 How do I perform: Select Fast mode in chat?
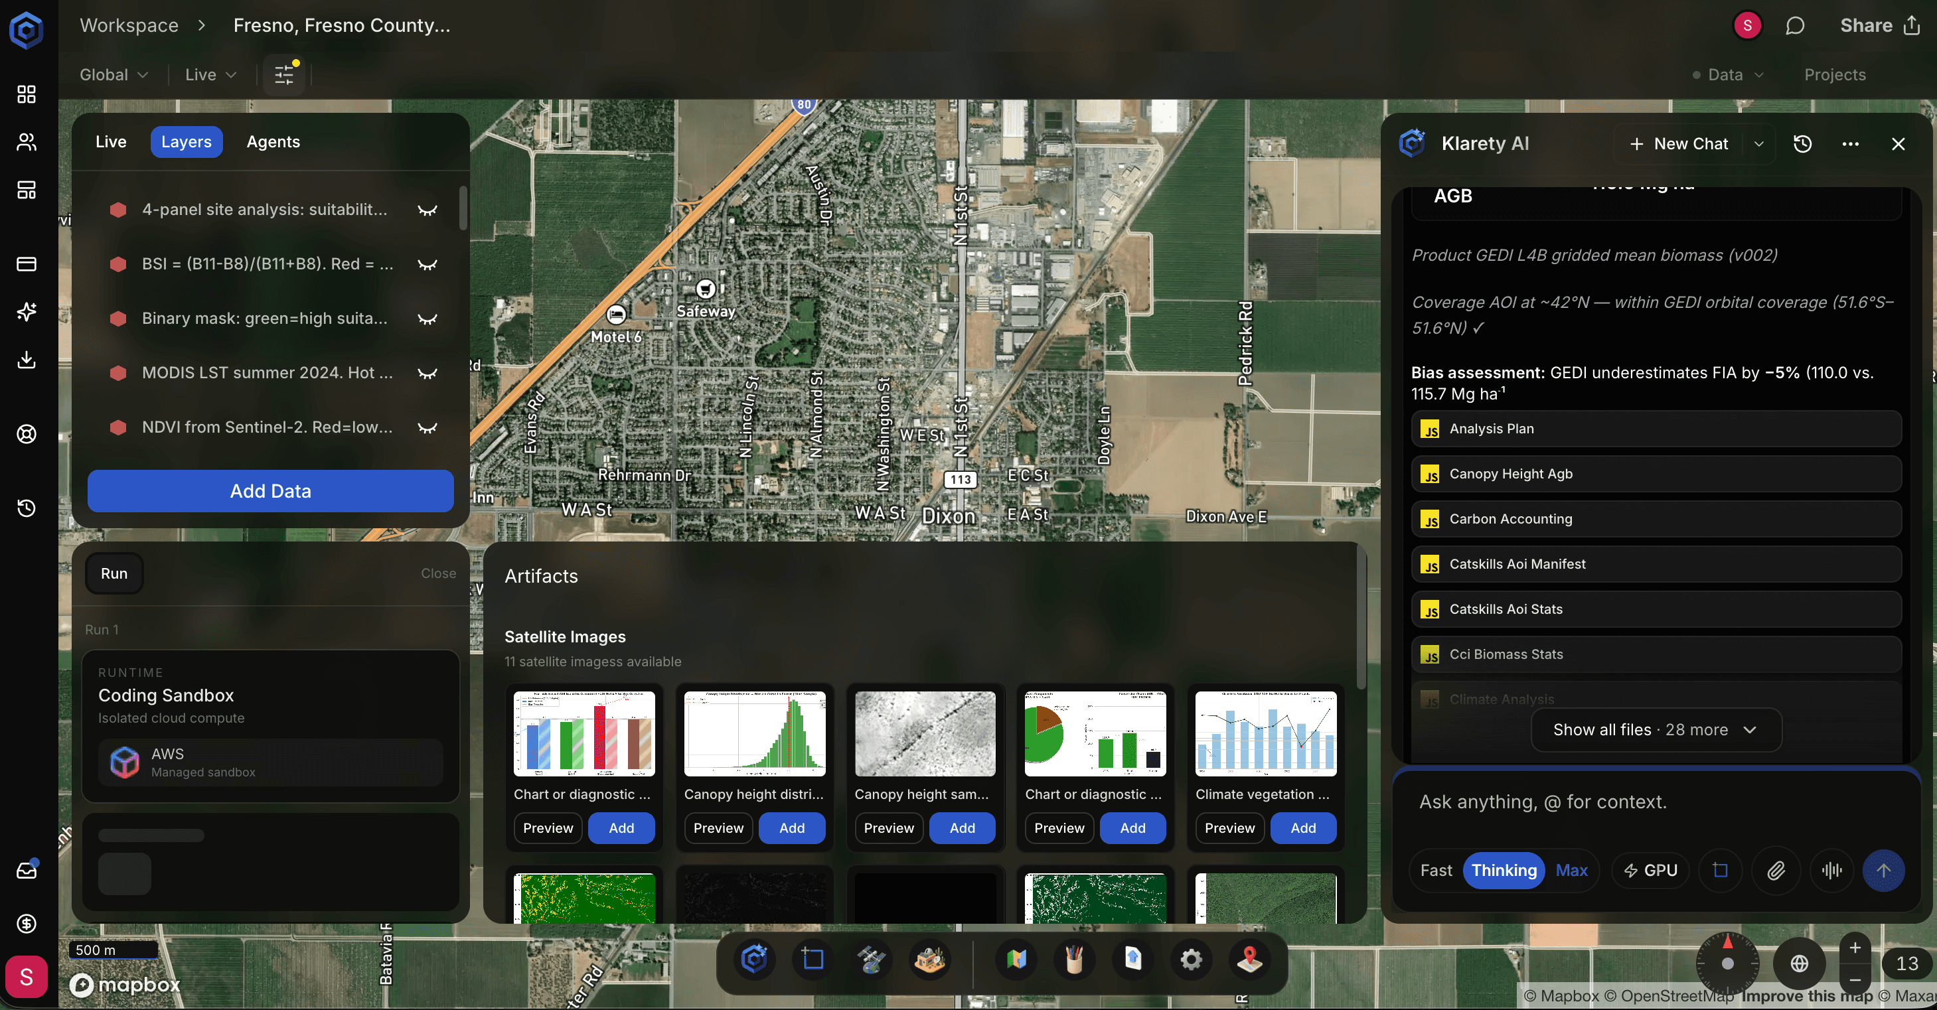coord(1435,870)
